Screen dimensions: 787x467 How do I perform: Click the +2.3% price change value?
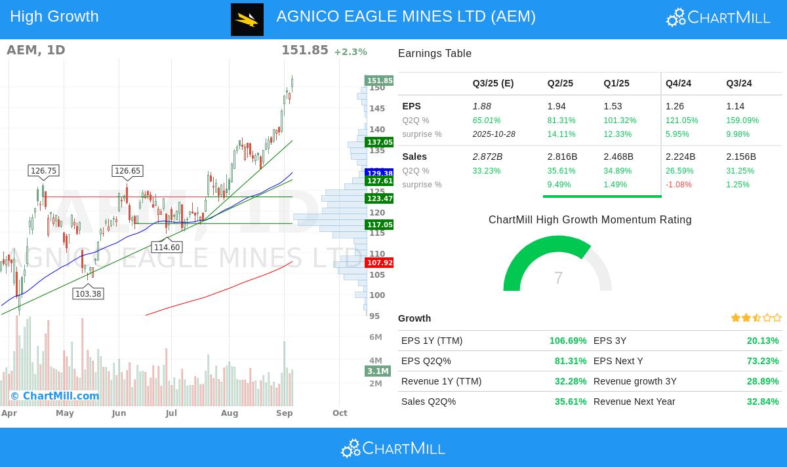coord(350,52)
